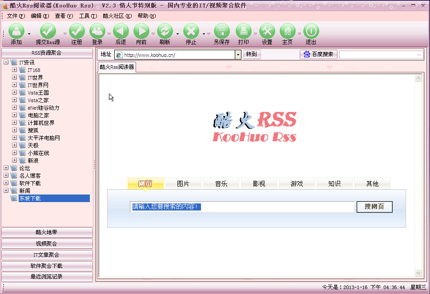Collapse the IT资讯 tree node
This screenshot has height=294, width=430.
[x=6, y=62]
